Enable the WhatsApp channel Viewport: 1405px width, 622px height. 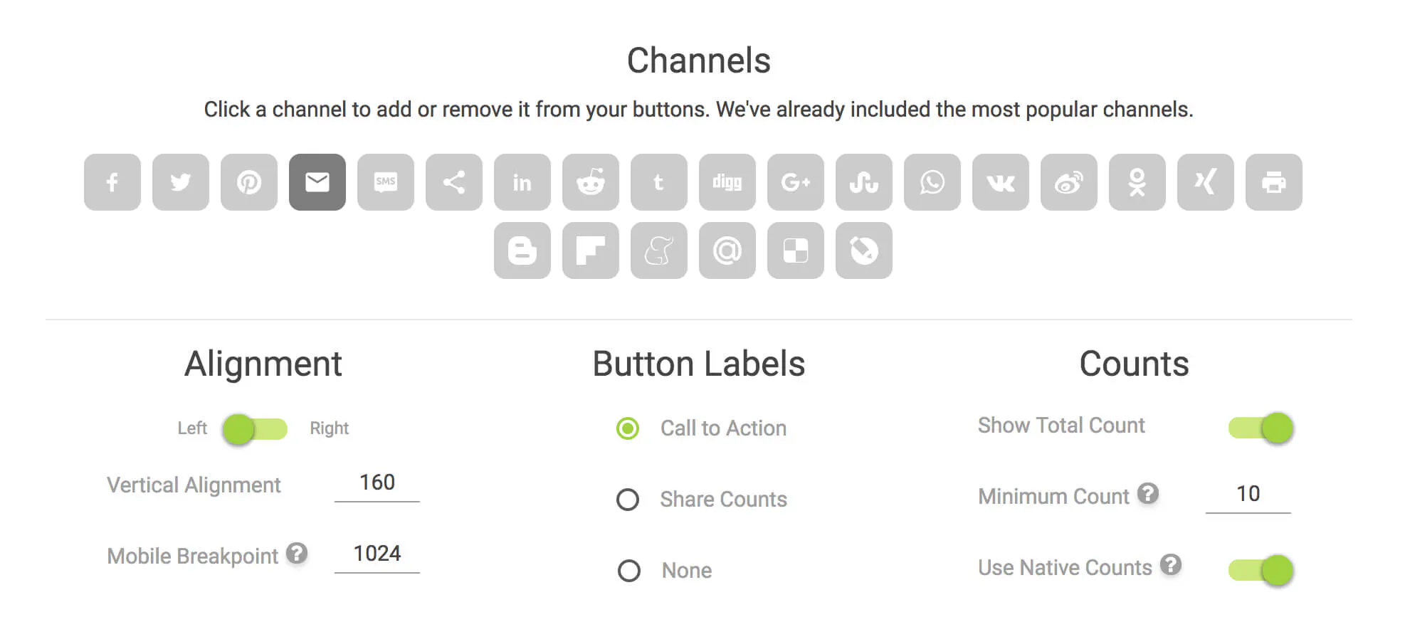point(932,182)
